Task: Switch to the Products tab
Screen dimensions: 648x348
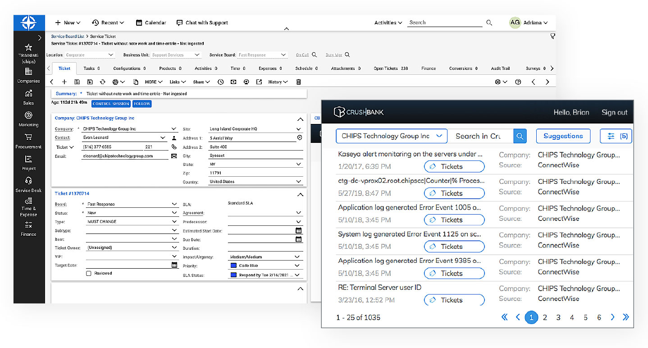Action: (x=170, y=69)
